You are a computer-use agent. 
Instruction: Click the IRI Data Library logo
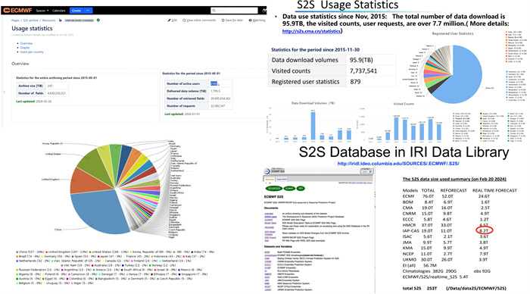click(267, 171)
